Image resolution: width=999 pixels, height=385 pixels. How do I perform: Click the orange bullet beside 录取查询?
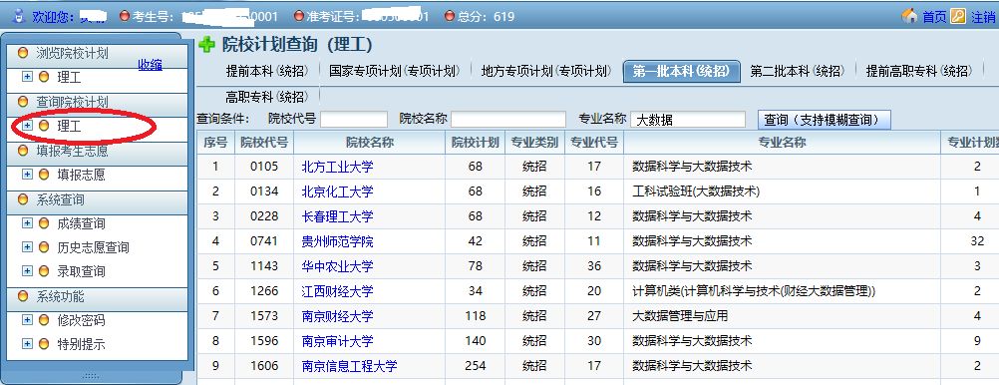pyautogui.click(x=44, y=271)
